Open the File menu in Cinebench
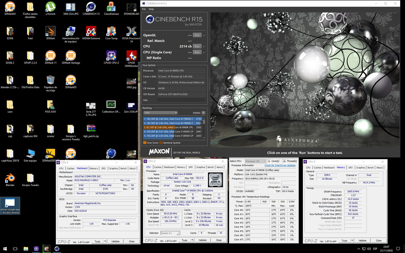 [x=144, y=9]
